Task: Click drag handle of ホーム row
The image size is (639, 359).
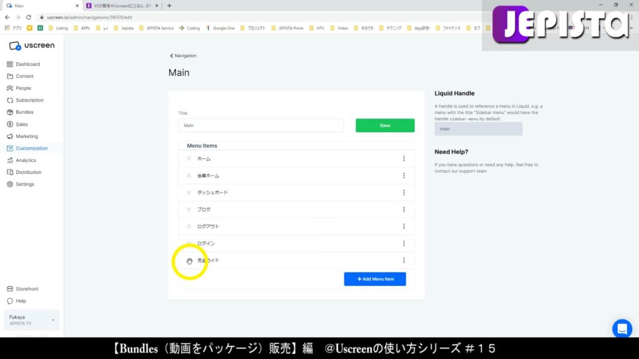Action: coord(188,159)
